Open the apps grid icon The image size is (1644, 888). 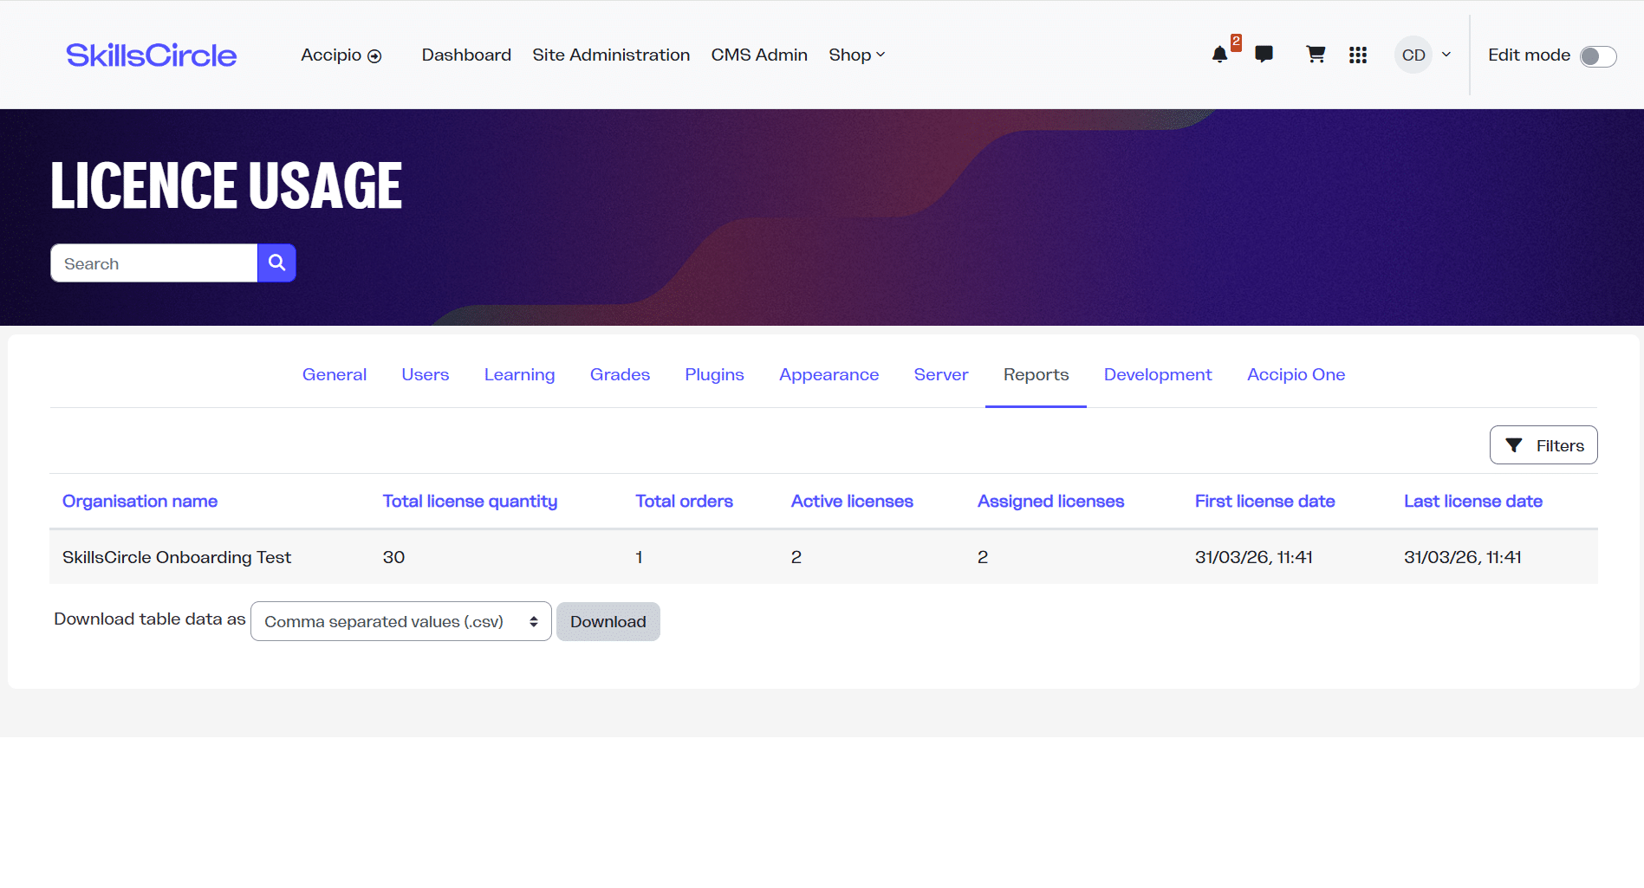point(1358,55)
